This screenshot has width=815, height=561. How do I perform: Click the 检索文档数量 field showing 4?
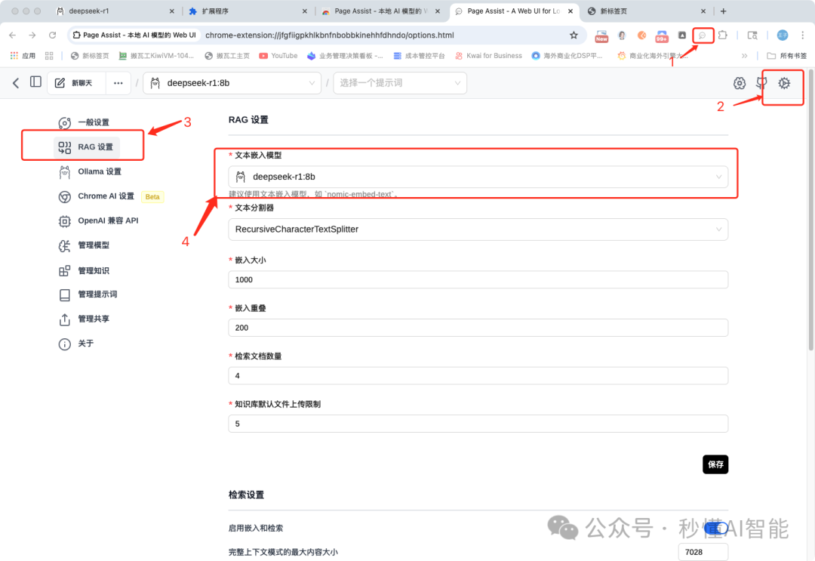pyautogui.click(x=478, y=375)
